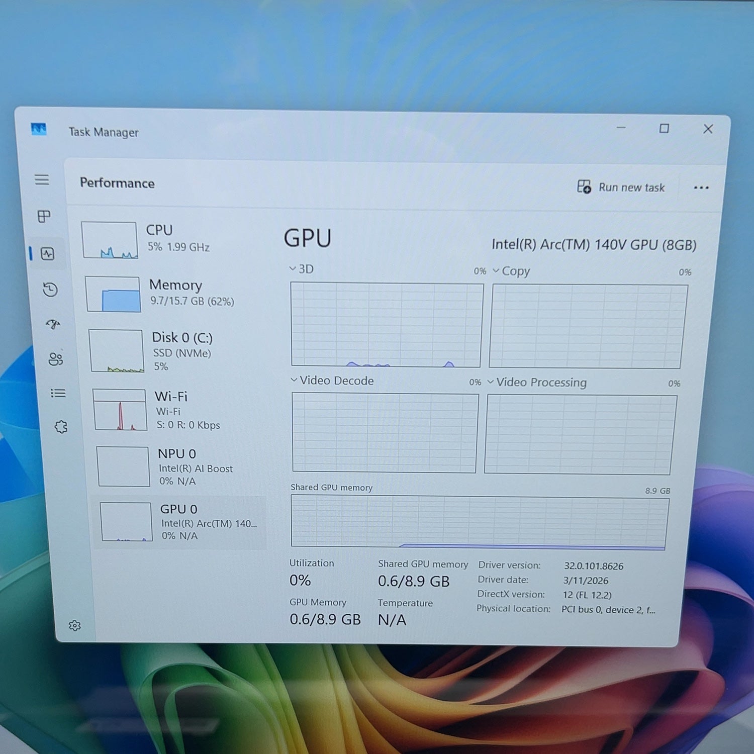Select the Memory performance item
The width and height of the screenshot is (754, 754).
tap(173, 294)
